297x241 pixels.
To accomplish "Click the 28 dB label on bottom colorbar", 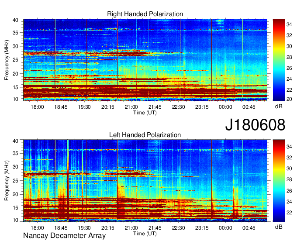I will point(289,179).
